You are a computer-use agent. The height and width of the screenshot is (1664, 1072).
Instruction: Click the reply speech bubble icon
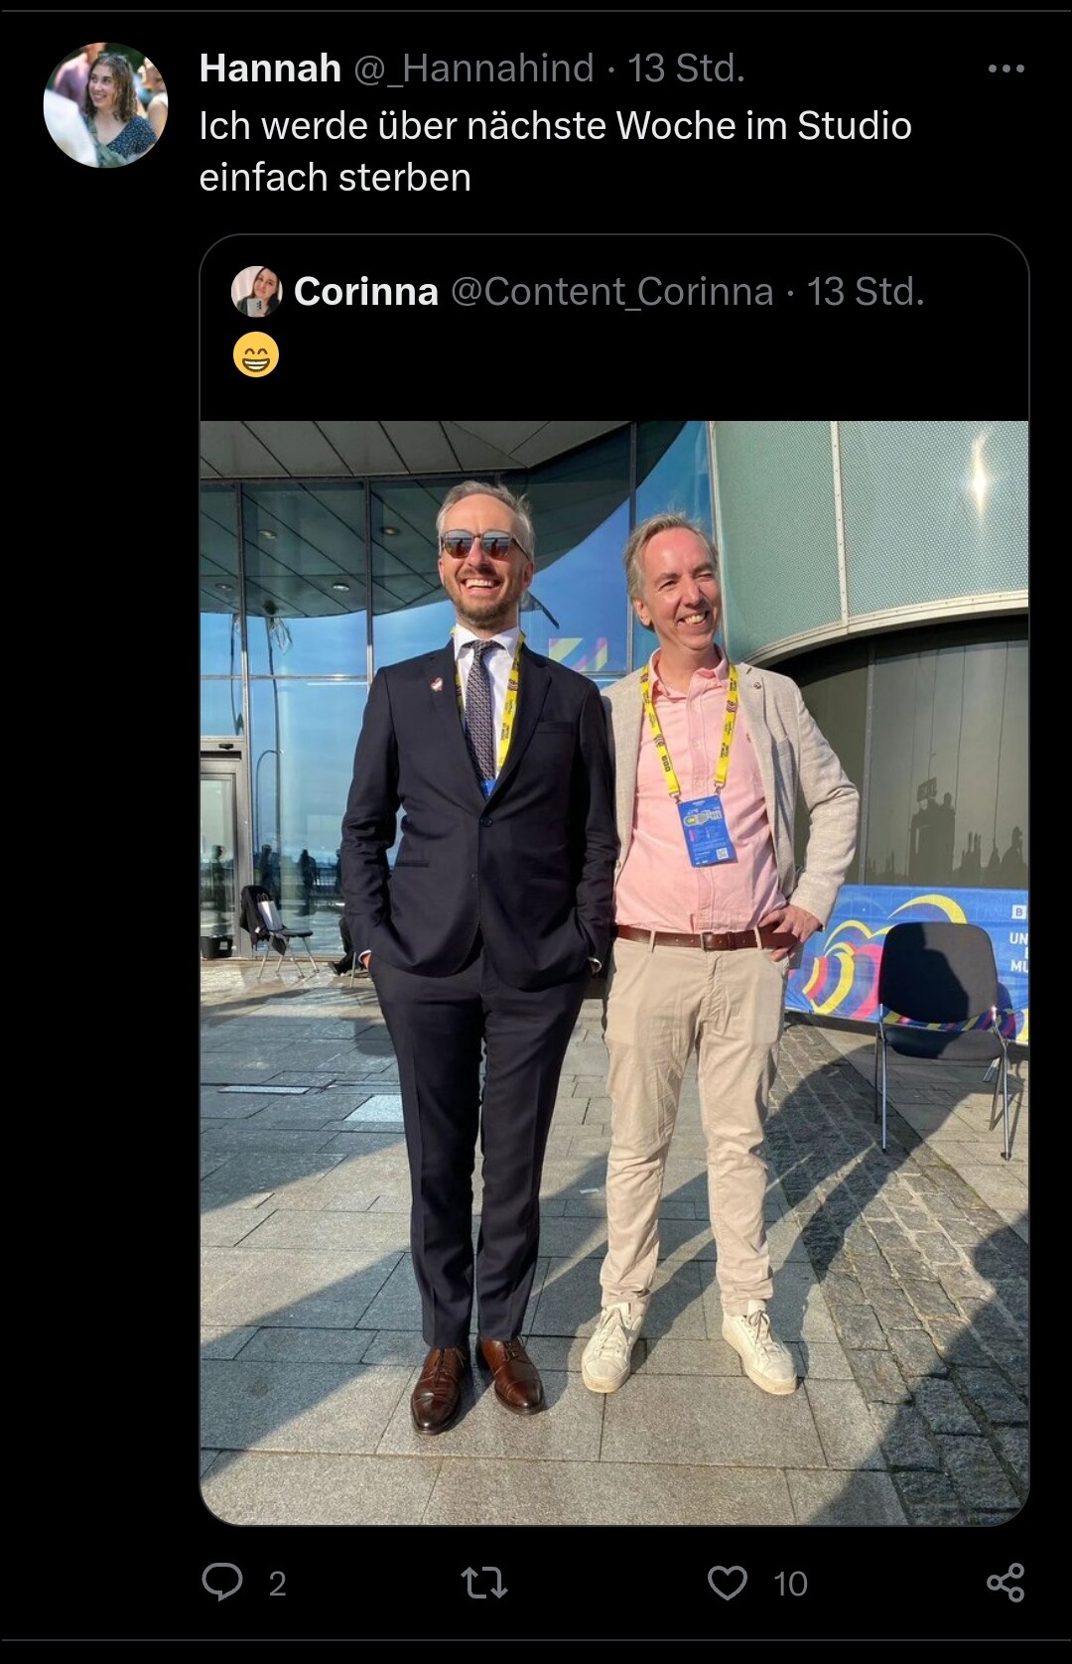click(x=222, y=1582)
